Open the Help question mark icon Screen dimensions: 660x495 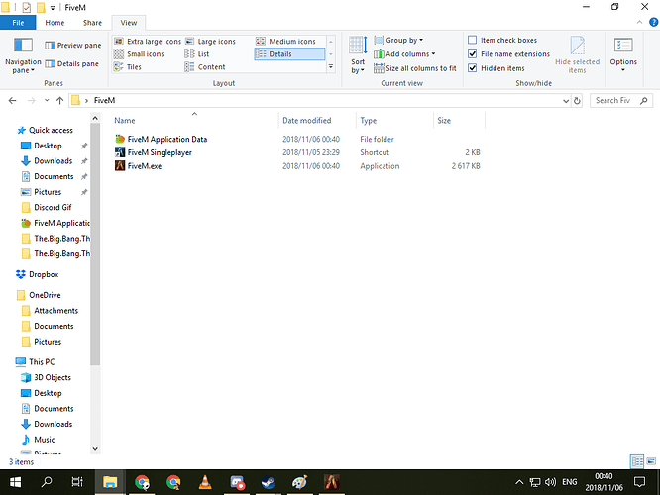coord(653,23)
